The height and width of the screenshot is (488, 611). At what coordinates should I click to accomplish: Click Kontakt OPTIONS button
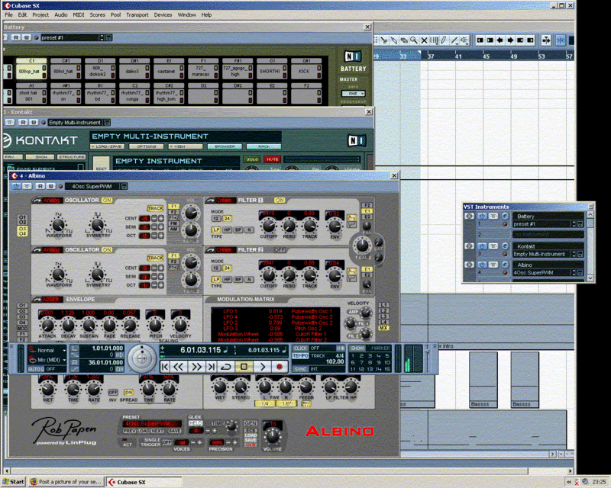(x=147, y=146)
